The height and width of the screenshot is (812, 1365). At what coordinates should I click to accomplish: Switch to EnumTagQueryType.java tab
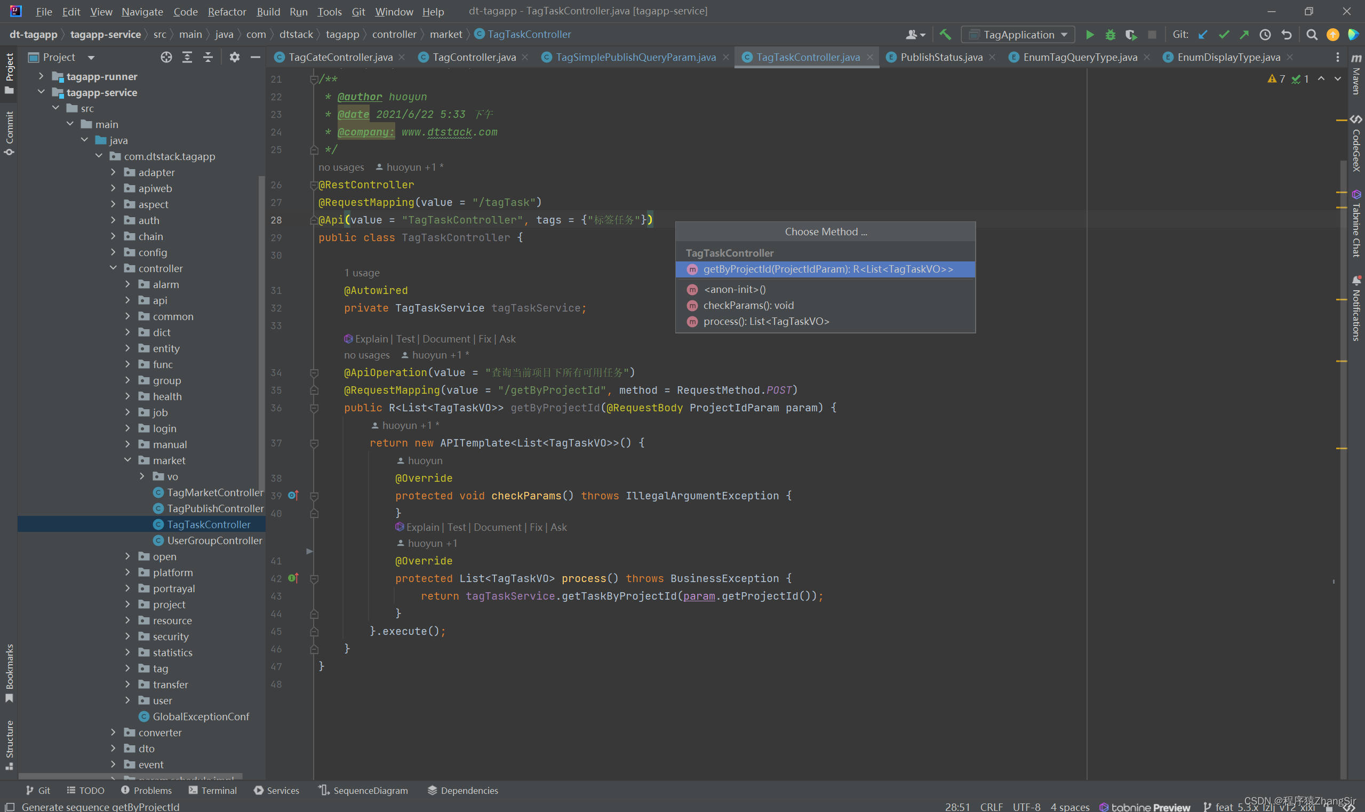1080,57
